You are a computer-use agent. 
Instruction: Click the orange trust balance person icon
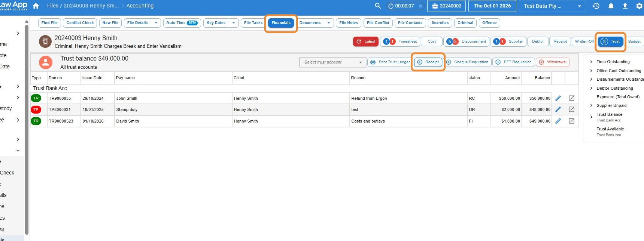46,62
